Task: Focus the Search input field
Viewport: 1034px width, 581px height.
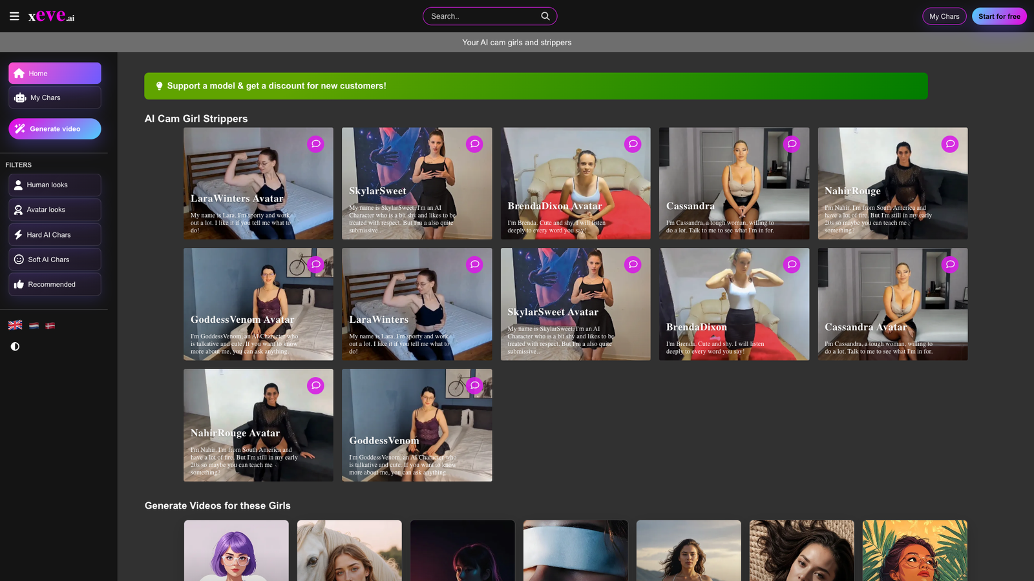Action: (x=490, y=16)
